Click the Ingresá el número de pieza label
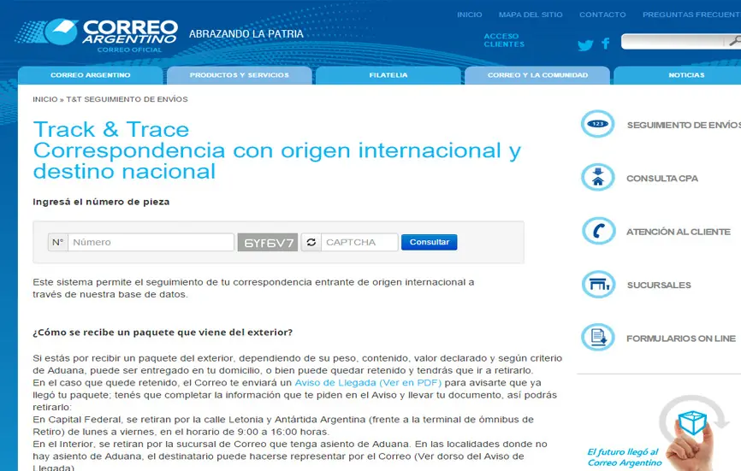This screenshot has height=471, width=741. pyautogui.click(x=101, y=202)
